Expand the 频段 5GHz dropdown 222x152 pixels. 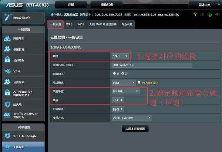pyautogui.click(x=121, y=56)
